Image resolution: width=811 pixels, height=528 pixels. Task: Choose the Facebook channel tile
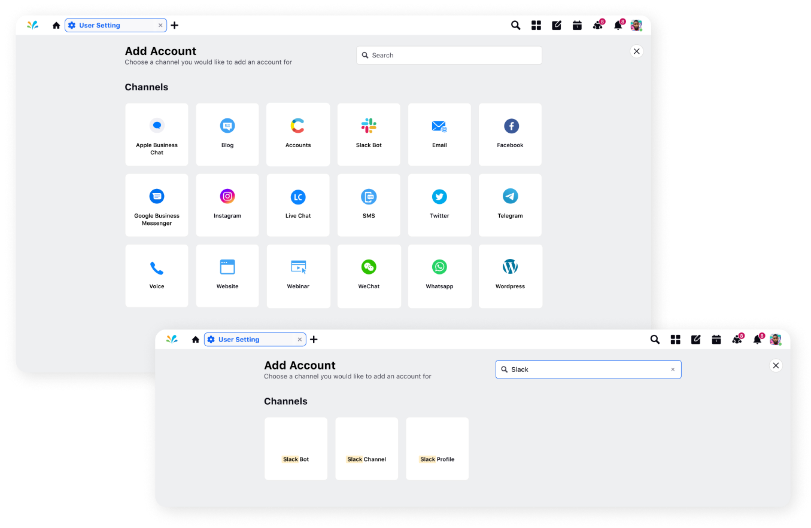(x=510, y=135)
